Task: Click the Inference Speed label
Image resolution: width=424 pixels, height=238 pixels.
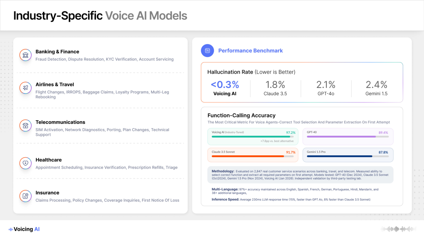Action: pyautogui.click(x=225, y=199)
